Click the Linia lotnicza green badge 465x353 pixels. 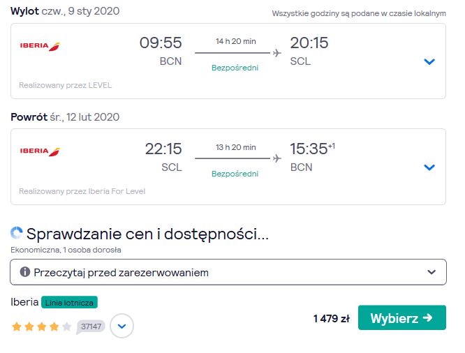[69, 302]
